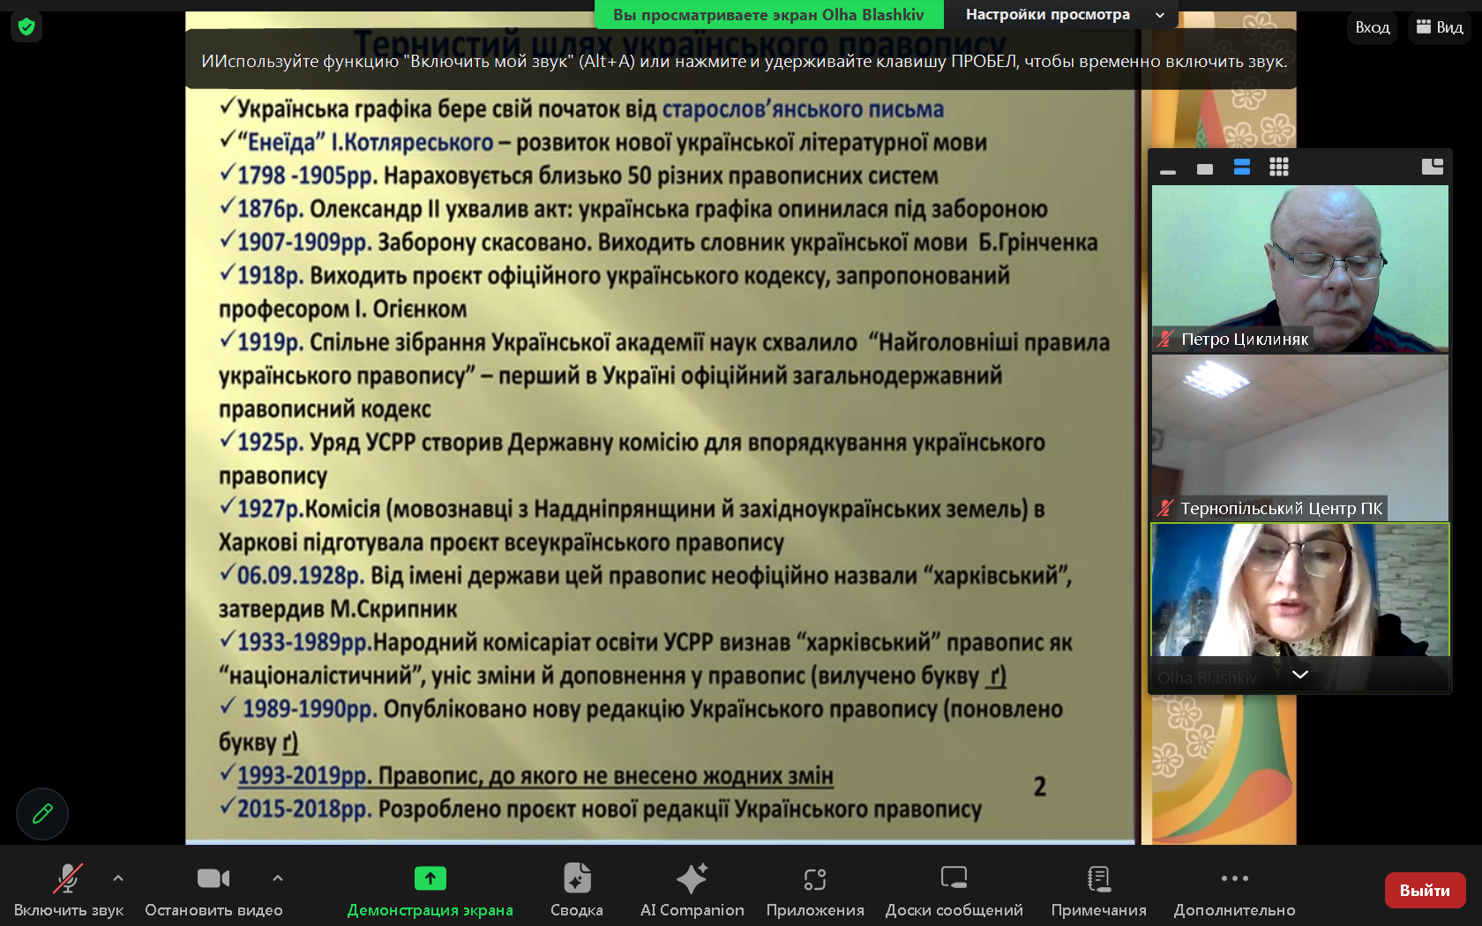The width and height of the screenshot is (1482, 926).
Task: Click the green encryption shield icon
Action: click(x=26, y=26)
